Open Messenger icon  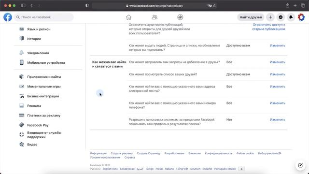click(x=281, y=17)
